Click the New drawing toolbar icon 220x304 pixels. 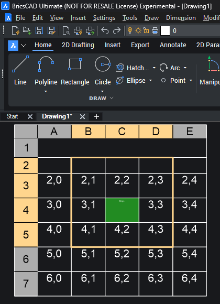pyautogui.click(x=16, y=30)
